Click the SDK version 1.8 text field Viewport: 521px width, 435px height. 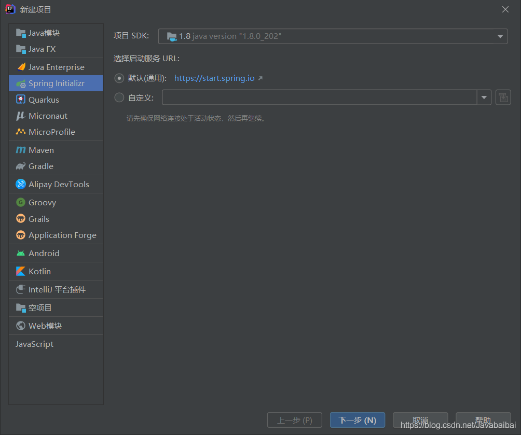(333, 36)
